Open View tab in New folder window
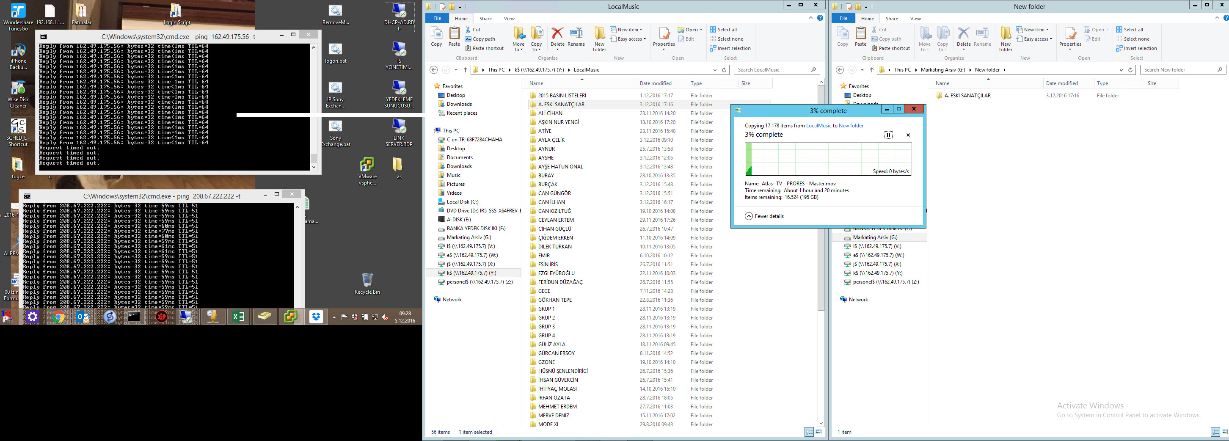This screenshot has width=1229, height=441. 915,19
